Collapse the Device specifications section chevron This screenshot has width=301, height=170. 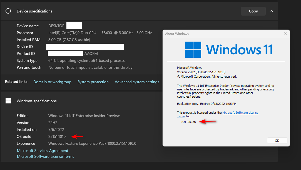coord(271,11)
